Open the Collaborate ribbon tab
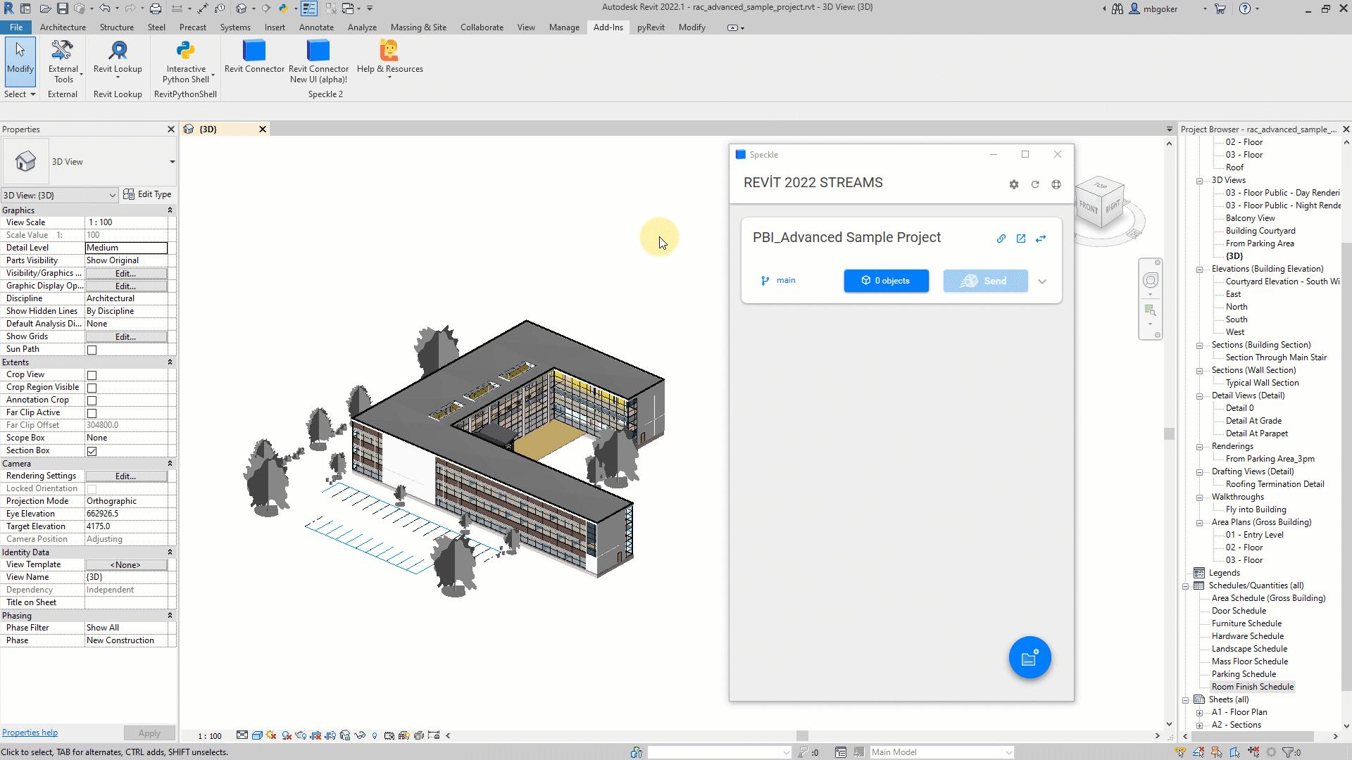Viewport: 1352px width, 760px height. click(x=482, y=27)
